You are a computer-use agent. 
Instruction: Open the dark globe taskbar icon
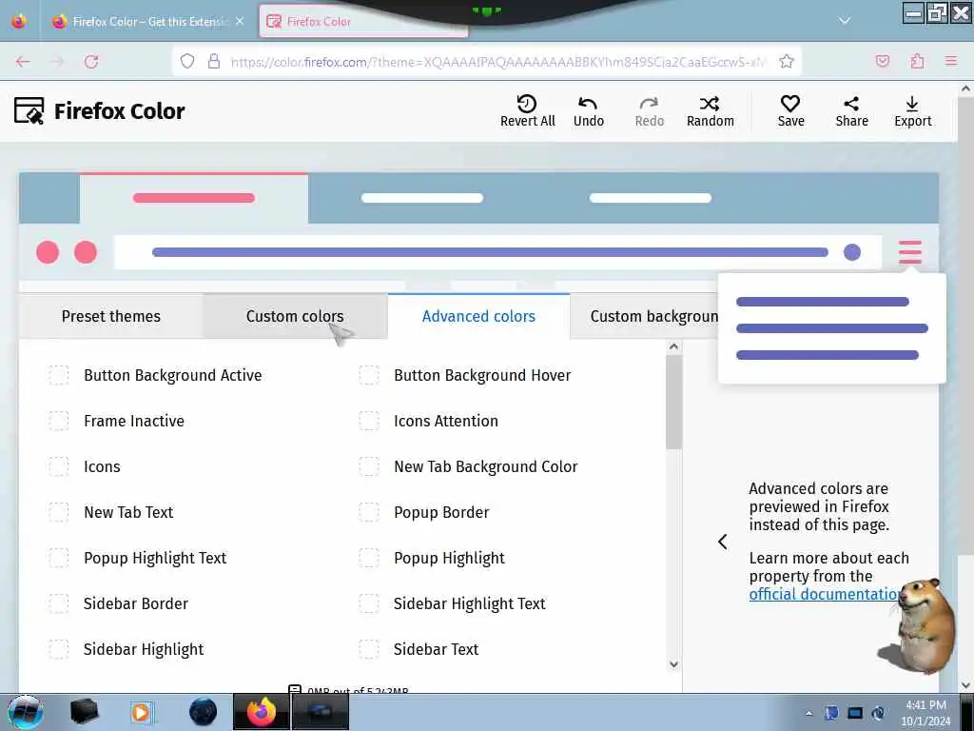click(x=204, y=712)
